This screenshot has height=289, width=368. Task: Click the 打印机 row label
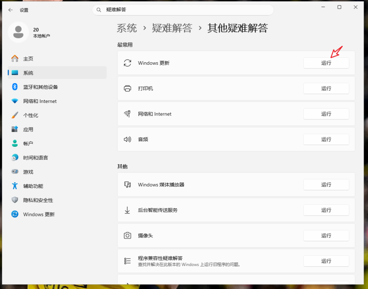(x=146, y=88)
